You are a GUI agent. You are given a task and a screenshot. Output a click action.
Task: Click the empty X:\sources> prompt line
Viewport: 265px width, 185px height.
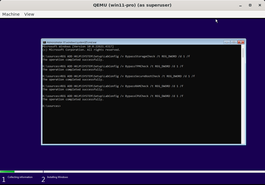[52, 106]
